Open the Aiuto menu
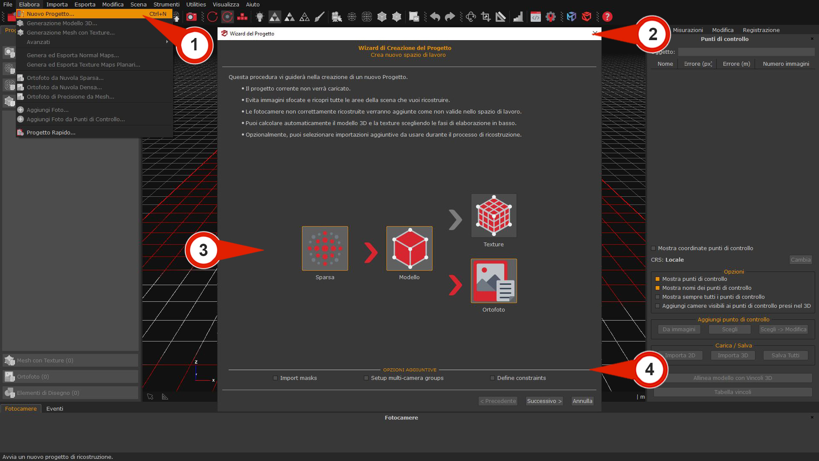 (253, 4)
